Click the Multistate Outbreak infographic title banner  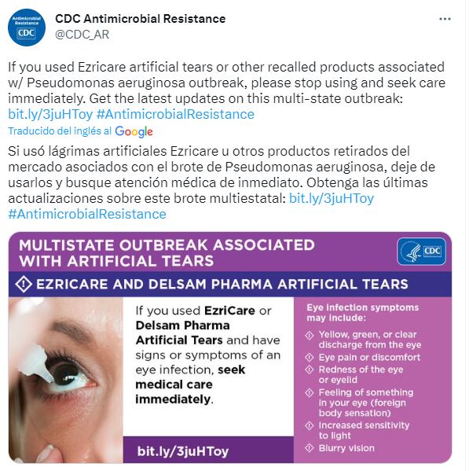click(x=230, y=252)
